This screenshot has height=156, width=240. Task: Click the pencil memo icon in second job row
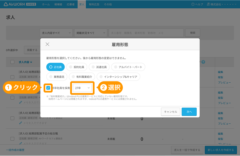(x=21, y=102)
